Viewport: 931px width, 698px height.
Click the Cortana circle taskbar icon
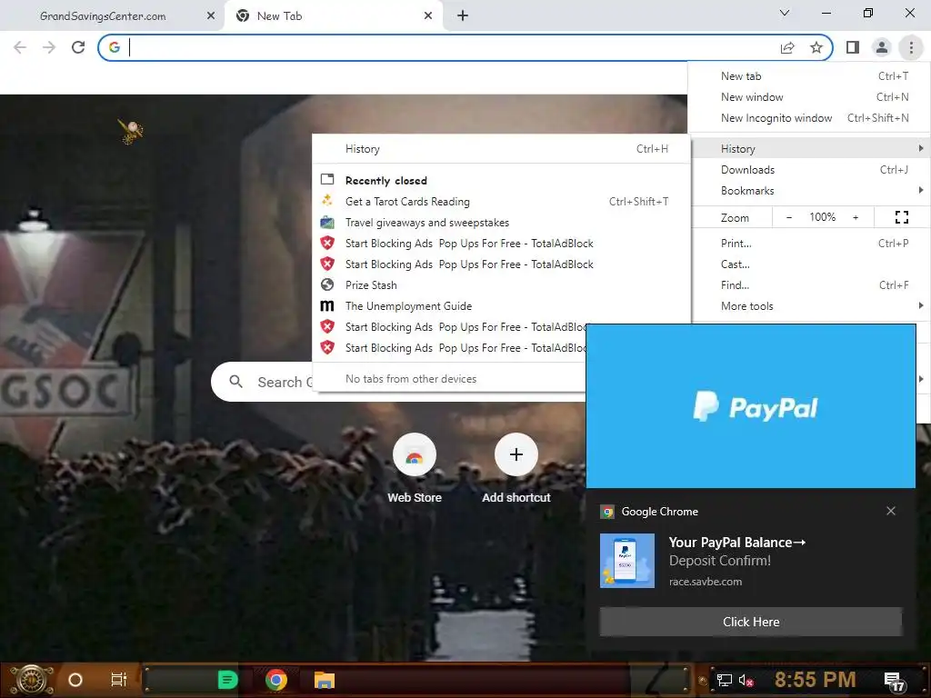click(75, 680)
